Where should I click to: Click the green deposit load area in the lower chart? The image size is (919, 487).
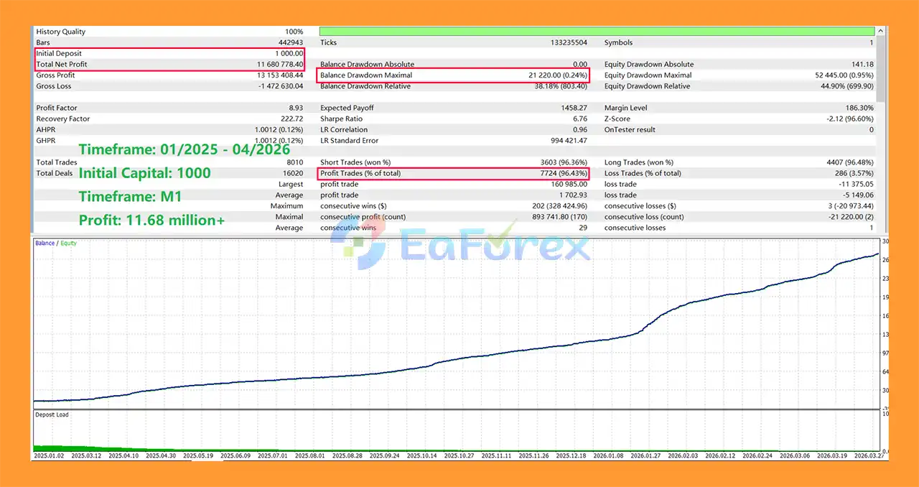(57, 447)
